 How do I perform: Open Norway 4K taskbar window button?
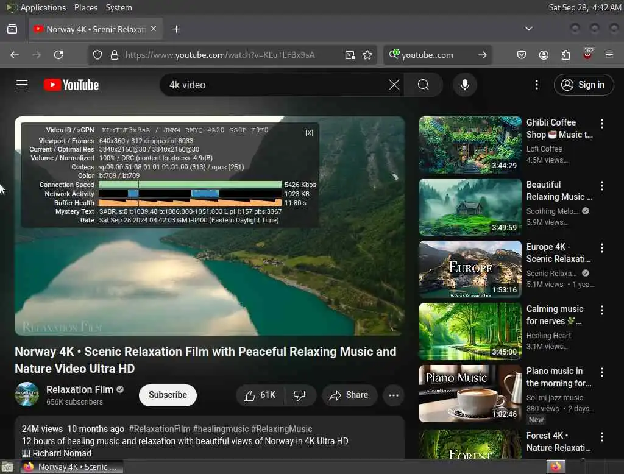72,467
